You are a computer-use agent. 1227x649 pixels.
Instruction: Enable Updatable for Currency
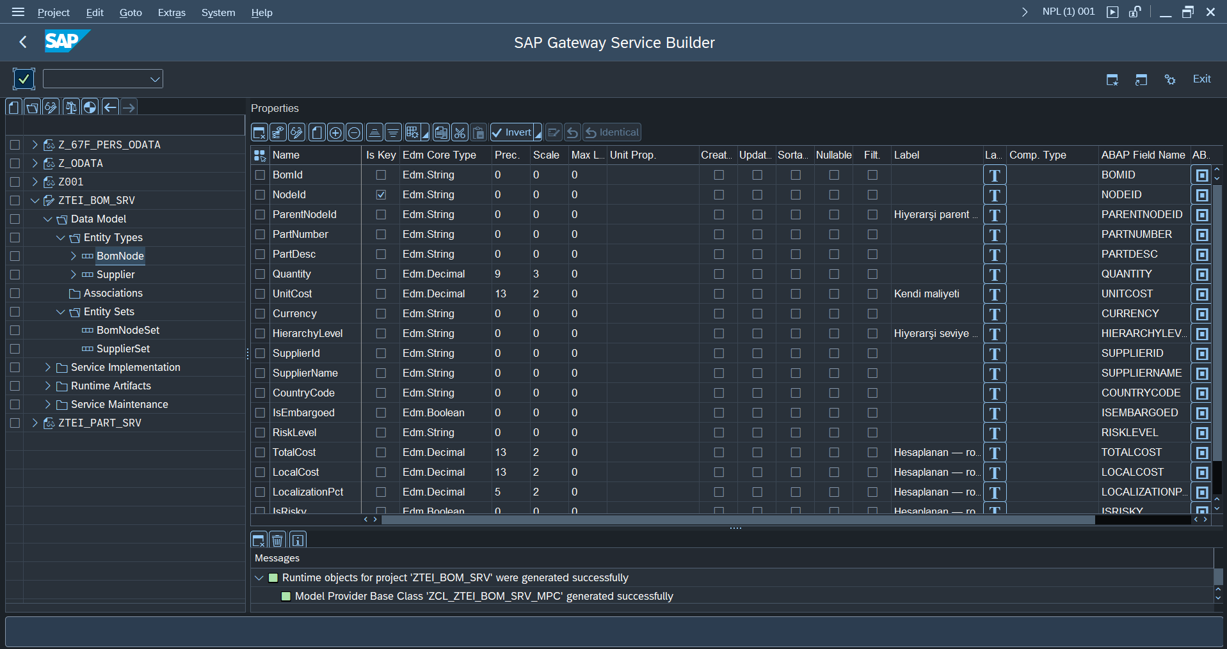pyautogui.click(x=757, y=313)
